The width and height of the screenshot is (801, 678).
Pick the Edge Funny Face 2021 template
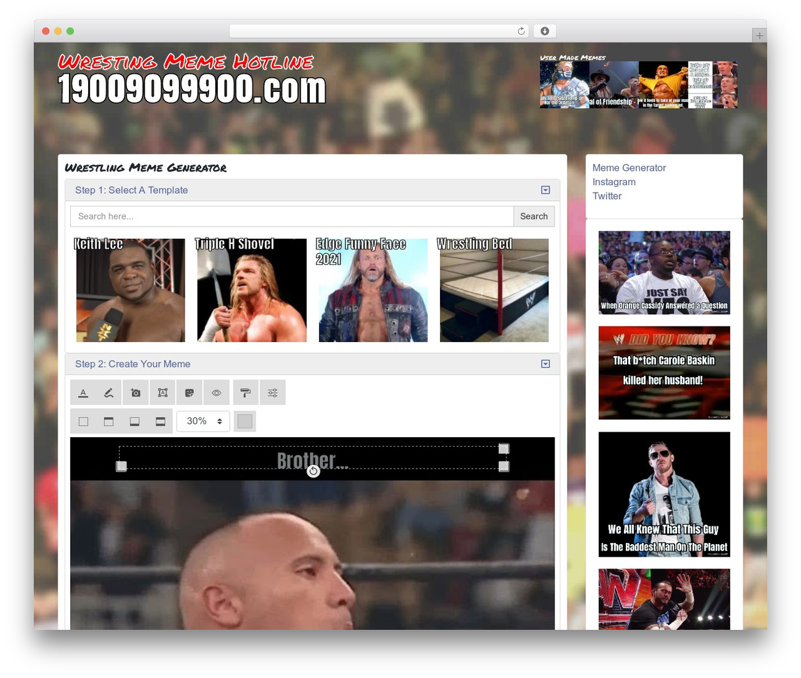(373, 290)
